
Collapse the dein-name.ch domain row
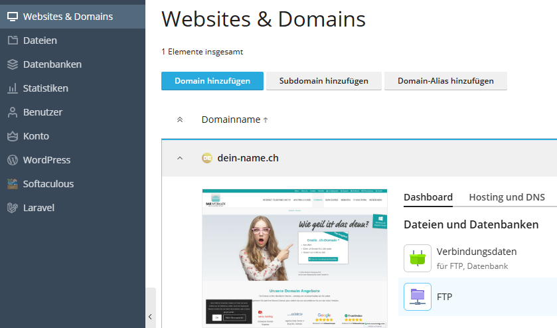pos(179,158)
